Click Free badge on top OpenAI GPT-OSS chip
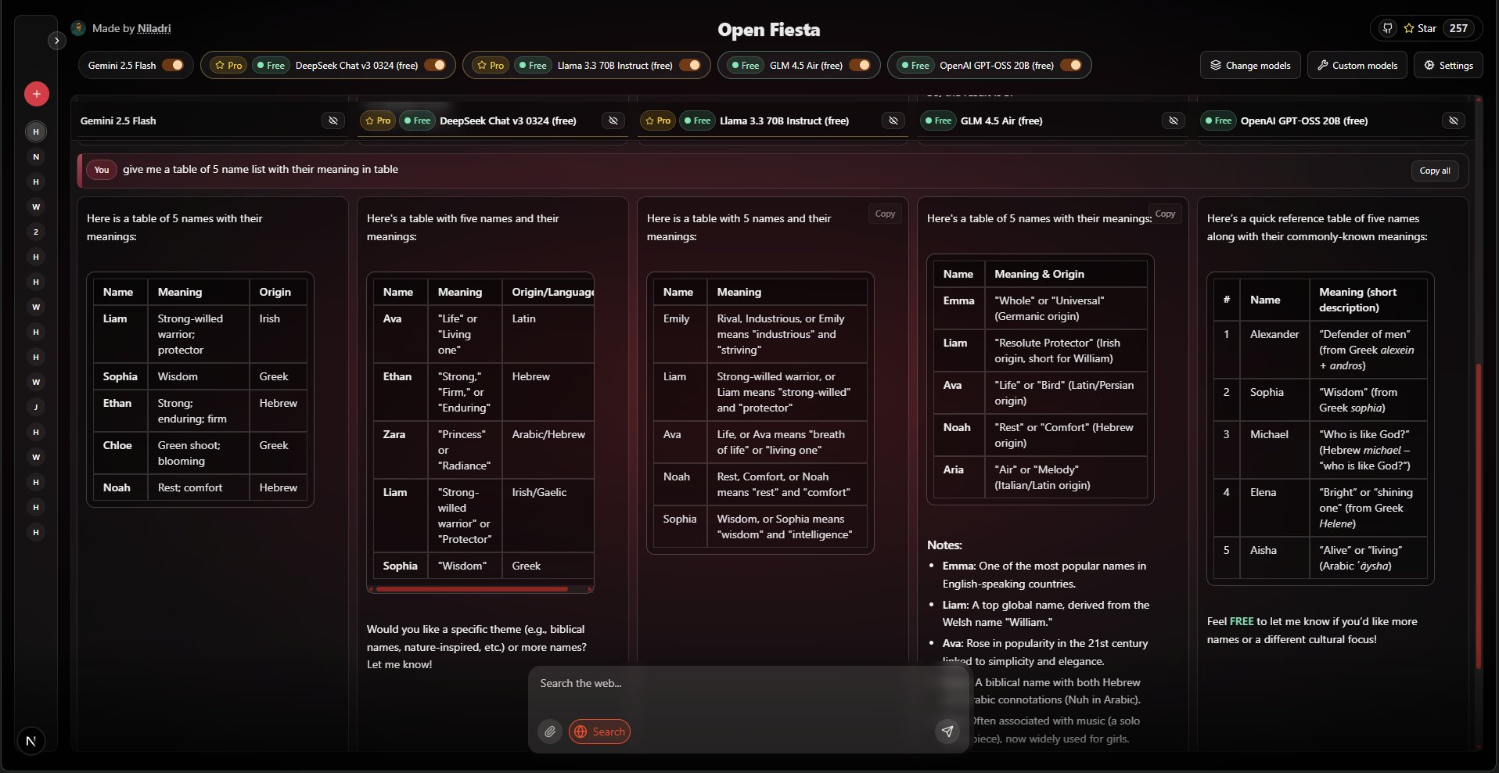This screenshot has width=1499, height=773. [915, 65]
